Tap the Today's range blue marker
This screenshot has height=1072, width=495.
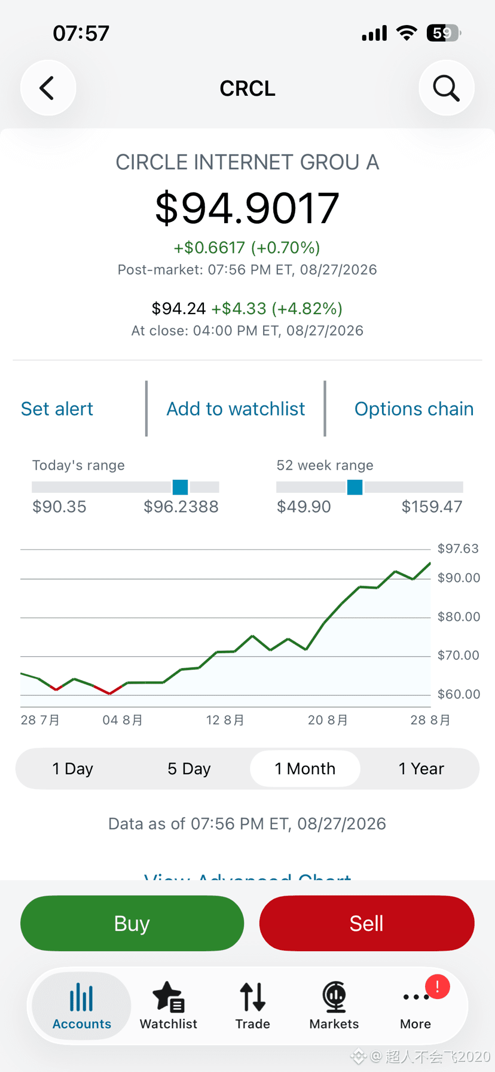tap(181, 487)
